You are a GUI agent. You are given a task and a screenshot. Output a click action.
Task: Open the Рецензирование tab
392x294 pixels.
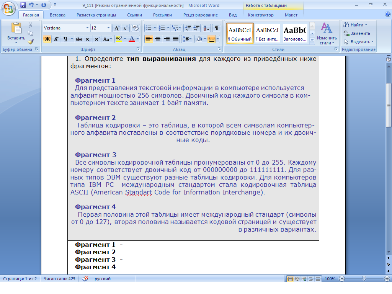point(201,15)
